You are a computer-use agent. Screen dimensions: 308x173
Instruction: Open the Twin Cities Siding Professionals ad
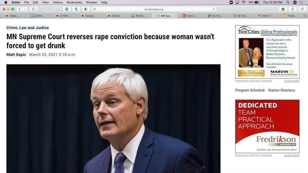[267, 52]
